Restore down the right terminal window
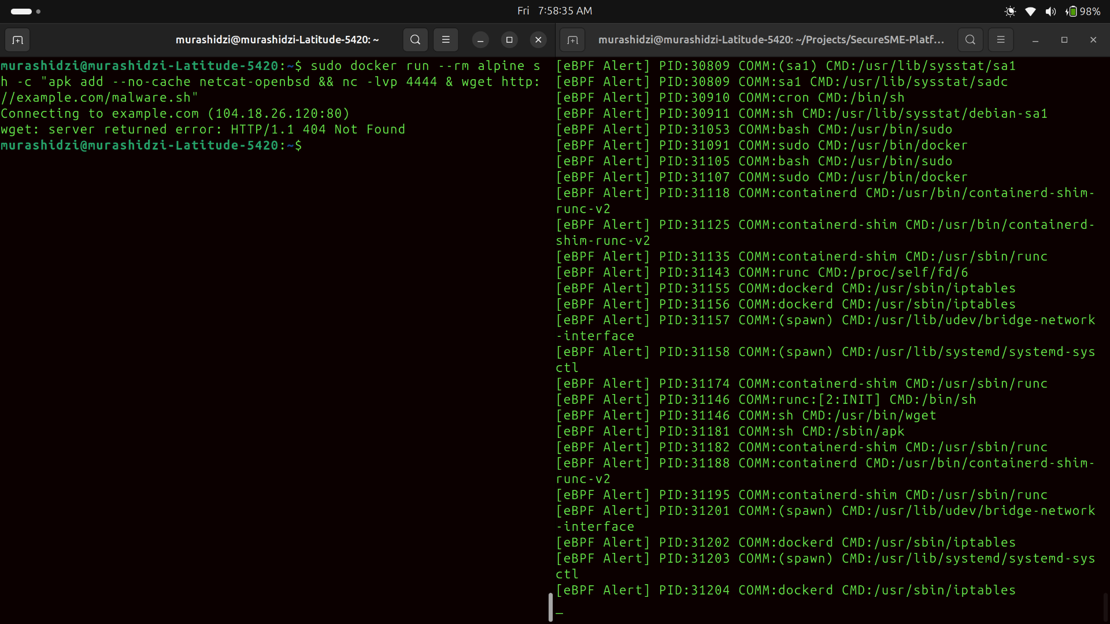This screenshot has height=624, width=1110. [x=1064, y=39]
